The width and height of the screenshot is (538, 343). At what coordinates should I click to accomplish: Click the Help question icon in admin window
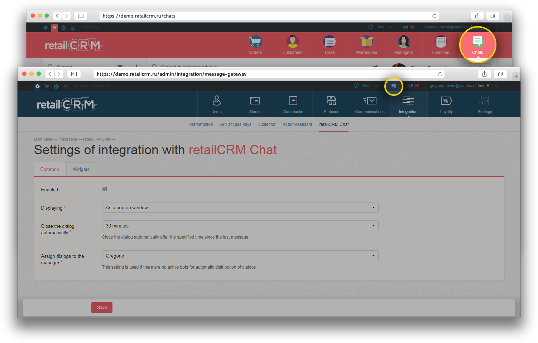356,85
